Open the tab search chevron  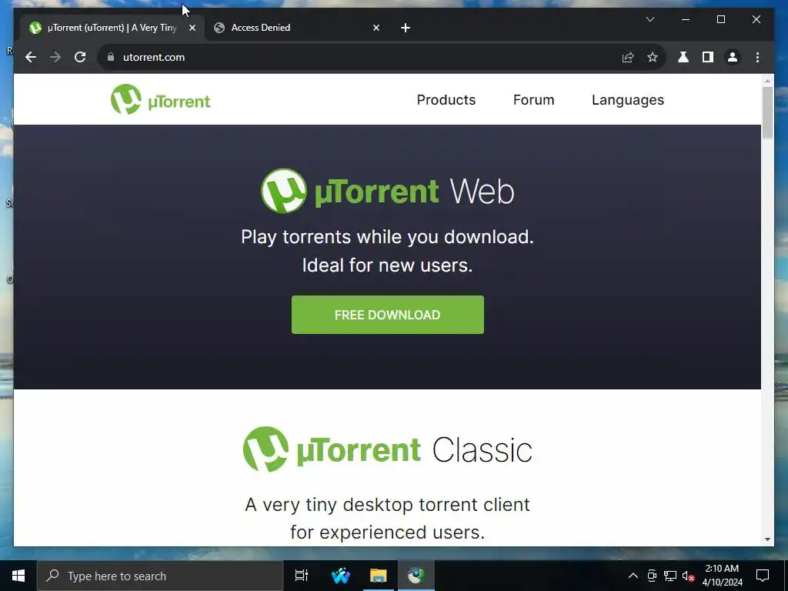[649, 19]
